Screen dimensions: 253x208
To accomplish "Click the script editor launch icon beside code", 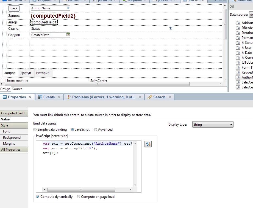I will tap(148, 144).
